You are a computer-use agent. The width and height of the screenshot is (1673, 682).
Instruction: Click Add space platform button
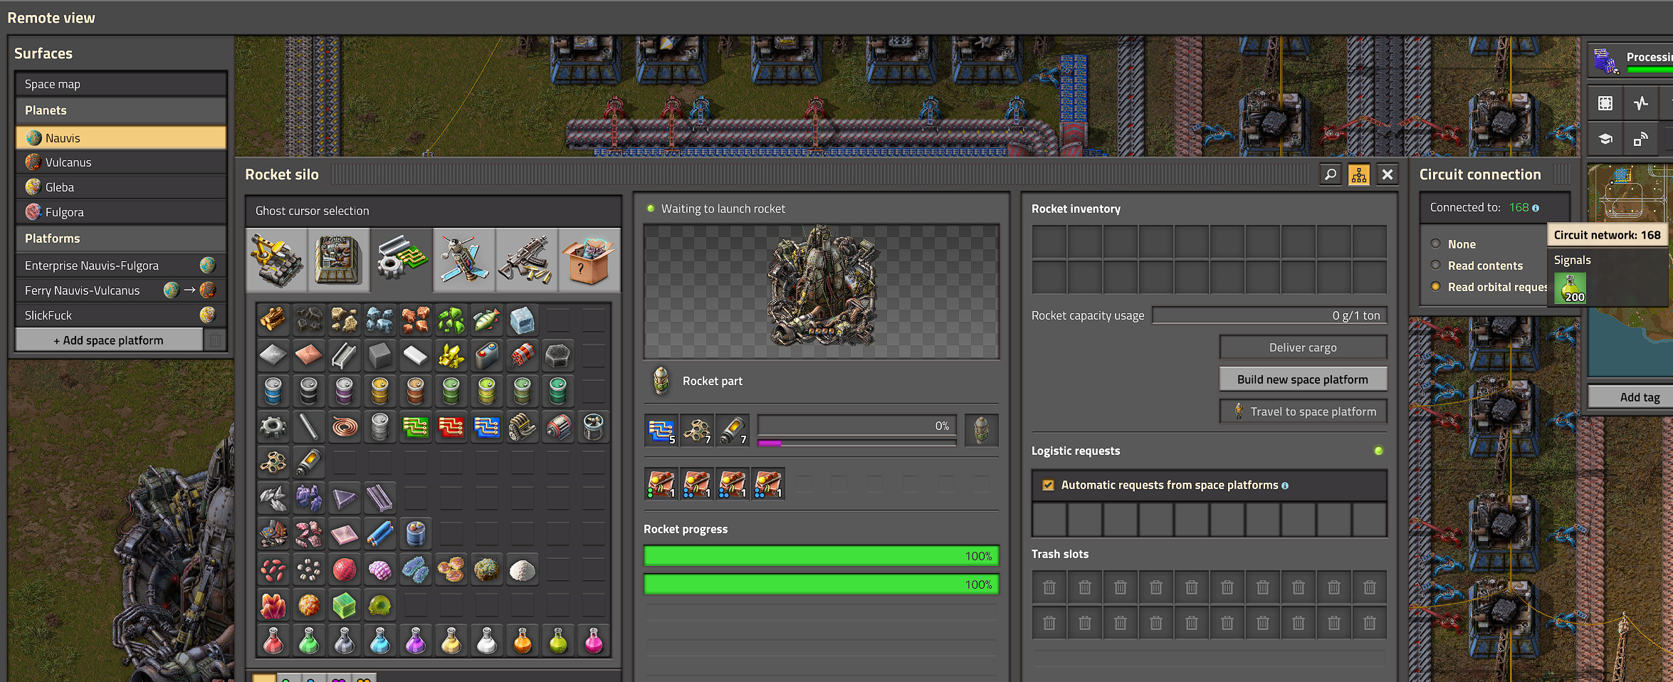tap(109, 340)
